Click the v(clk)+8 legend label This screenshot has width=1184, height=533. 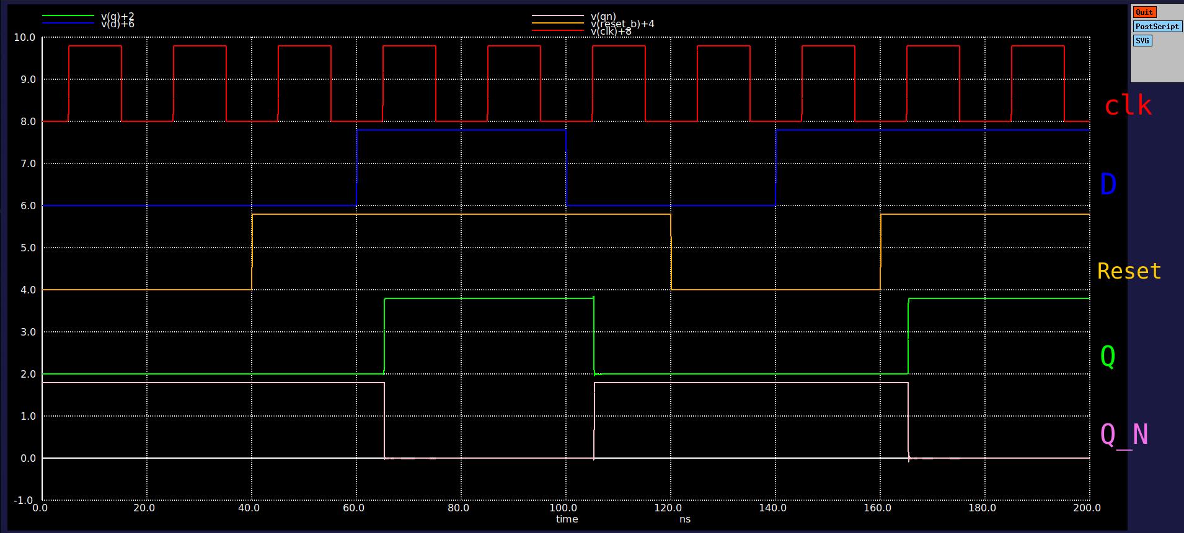(611, 32)
